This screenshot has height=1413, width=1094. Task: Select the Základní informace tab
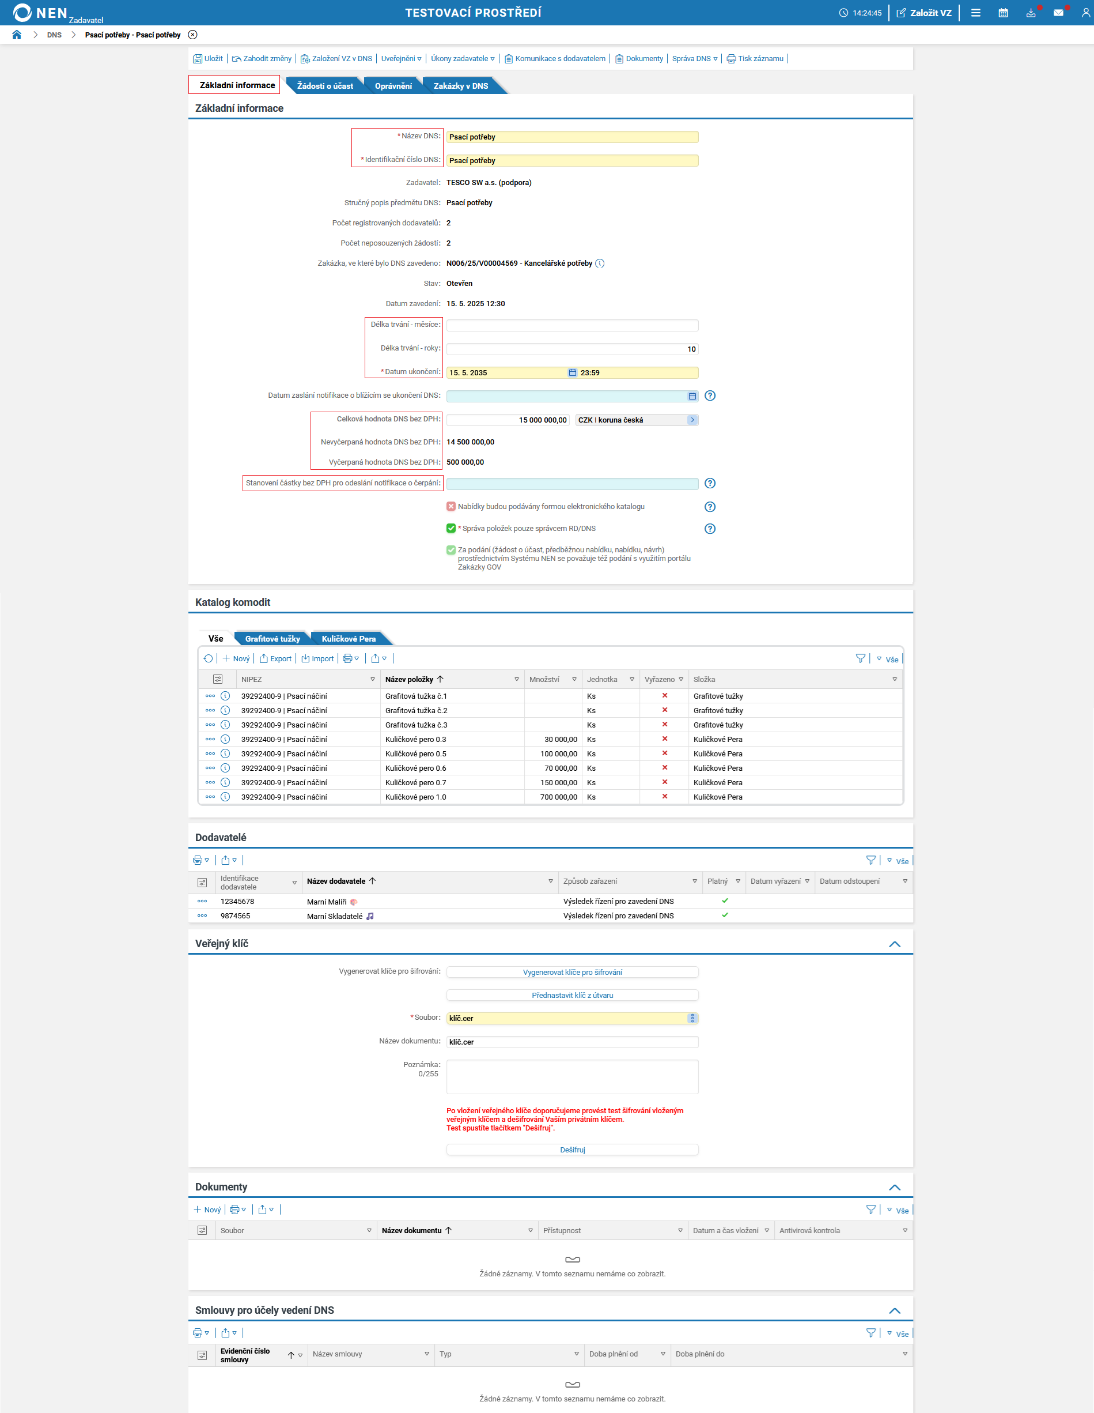(237, 85)
